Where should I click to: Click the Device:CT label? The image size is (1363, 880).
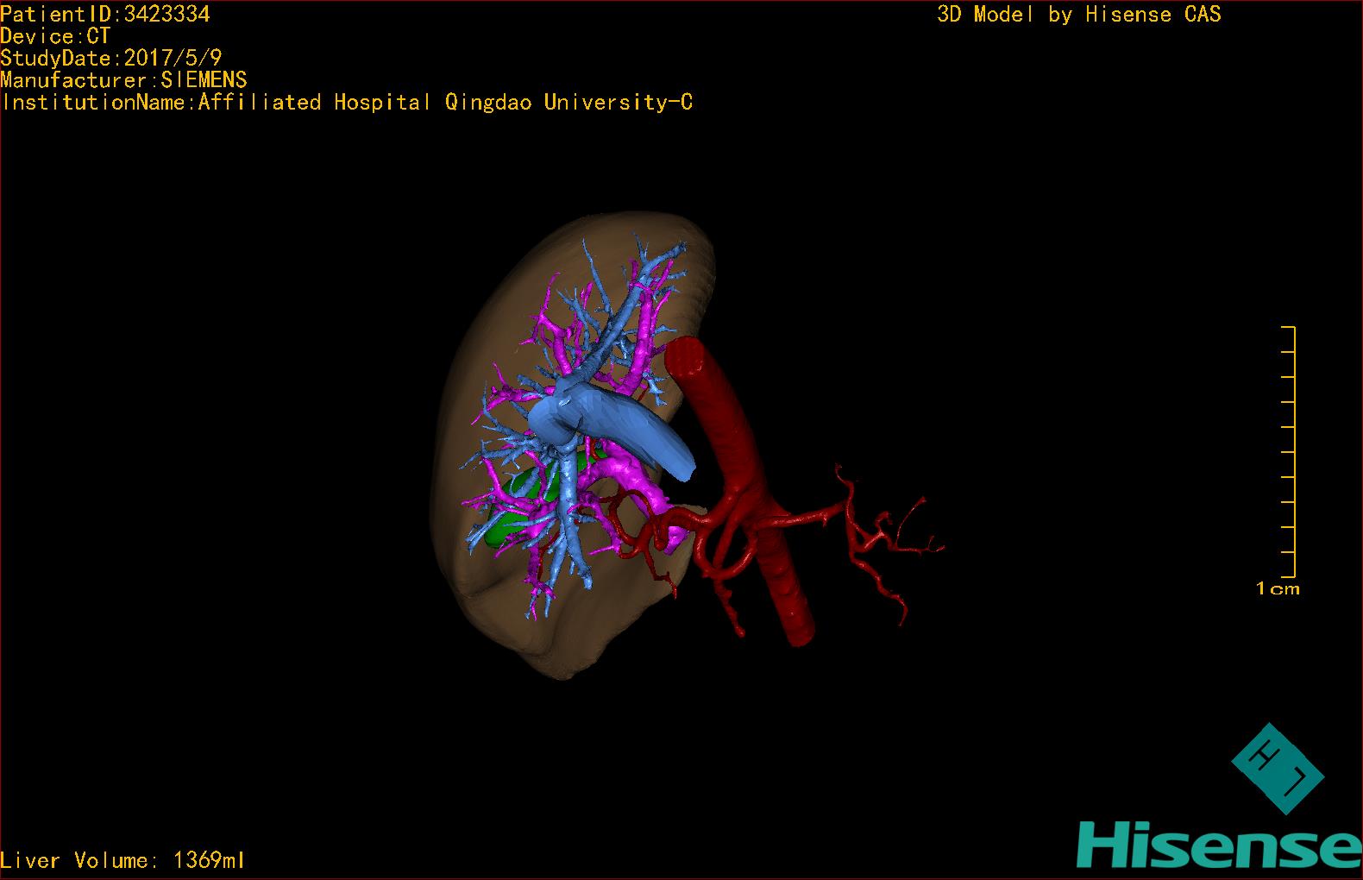(55, 36)
